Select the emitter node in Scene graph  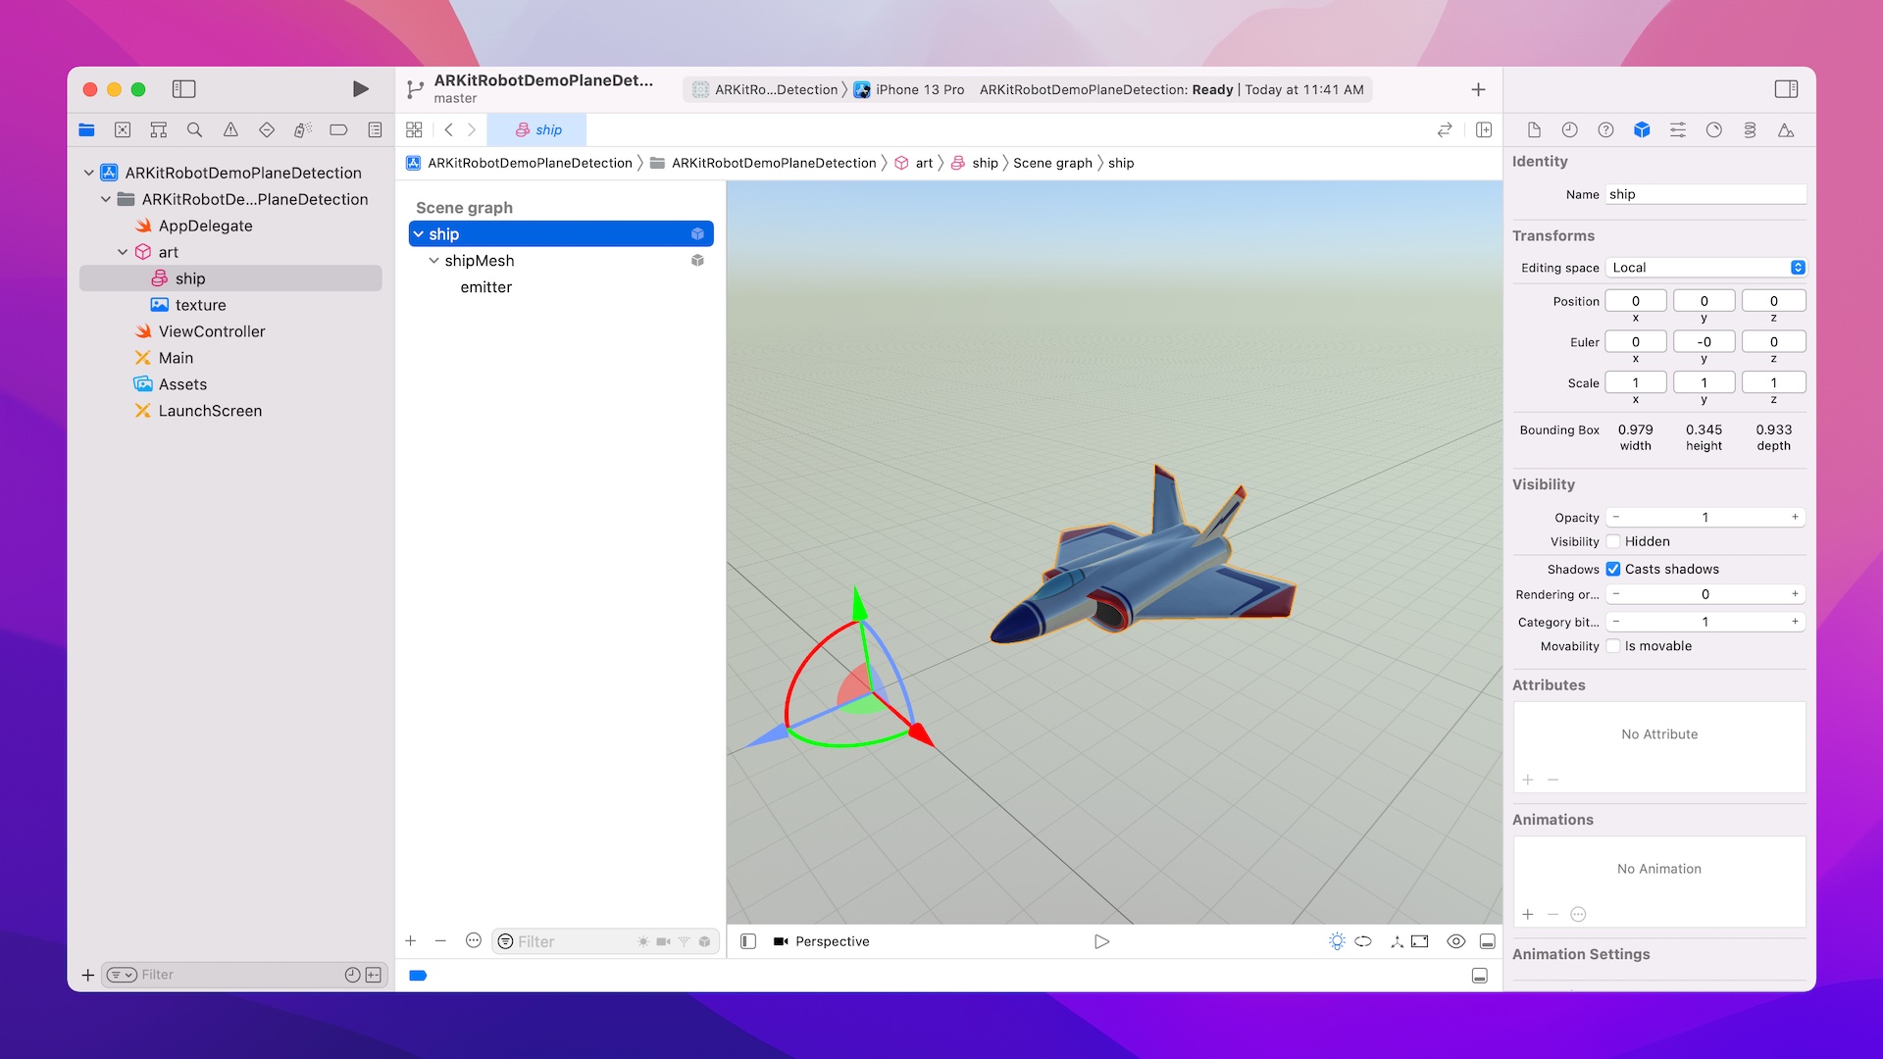(486, 287)
